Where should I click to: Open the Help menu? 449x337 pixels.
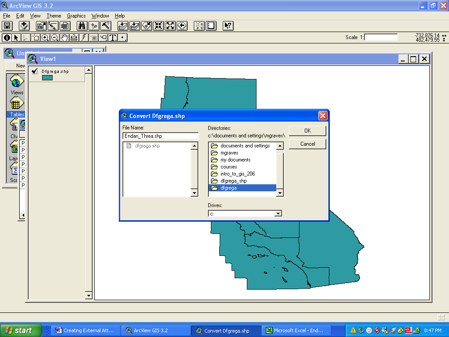click(x=120, y=16)
